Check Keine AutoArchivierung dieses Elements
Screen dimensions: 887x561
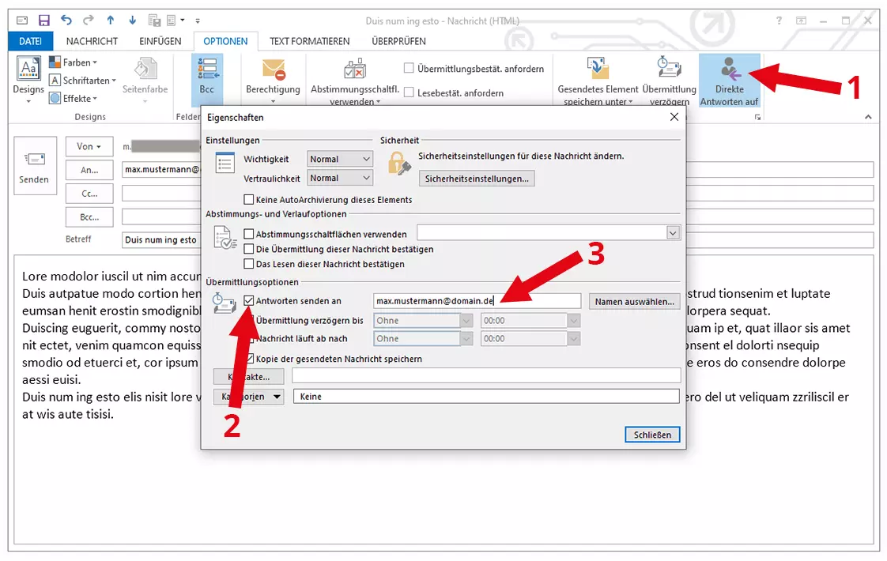[248, 200]
